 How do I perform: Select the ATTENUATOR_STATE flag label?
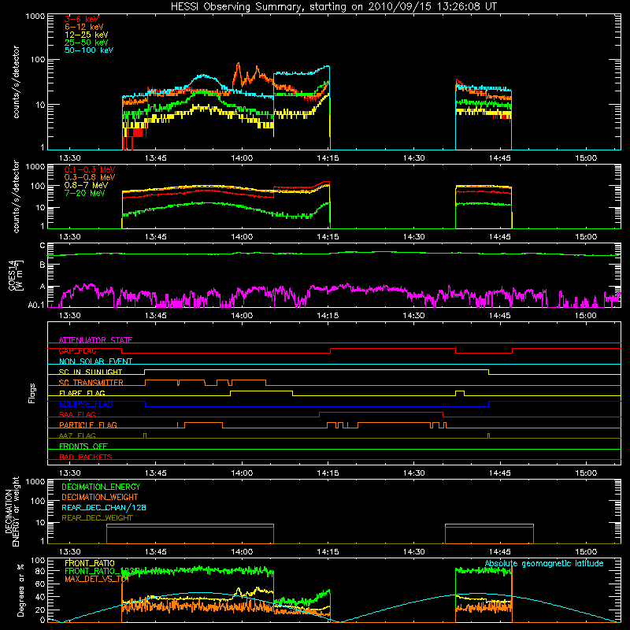pyautogui.click(x=95, y=340)
